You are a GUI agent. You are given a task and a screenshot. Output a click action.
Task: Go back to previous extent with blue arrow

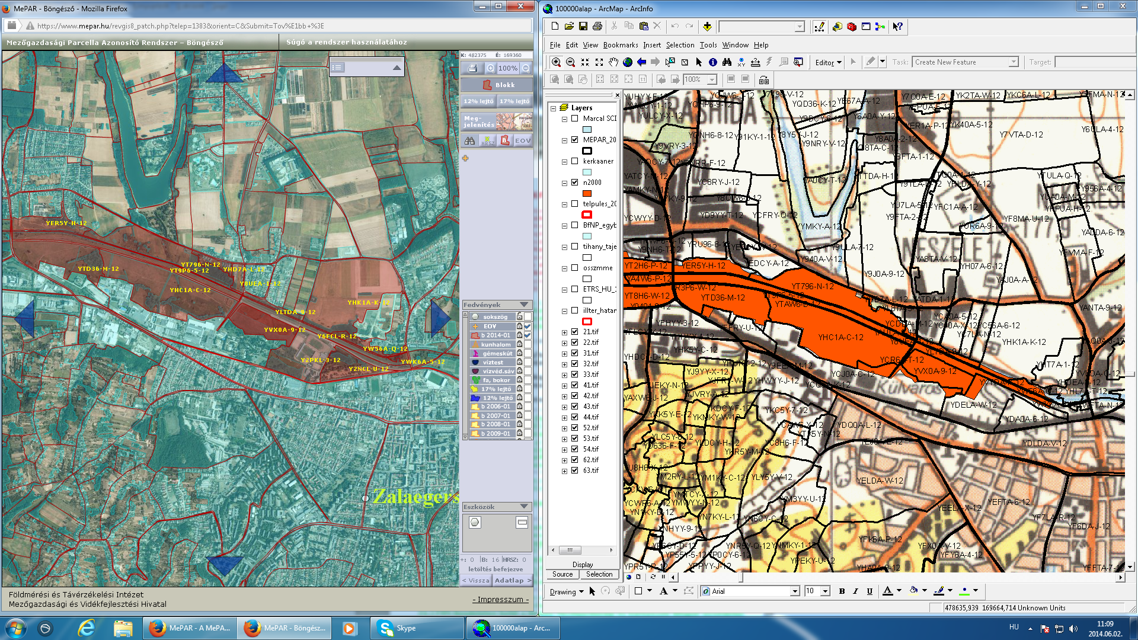click(x=642, y=62)
